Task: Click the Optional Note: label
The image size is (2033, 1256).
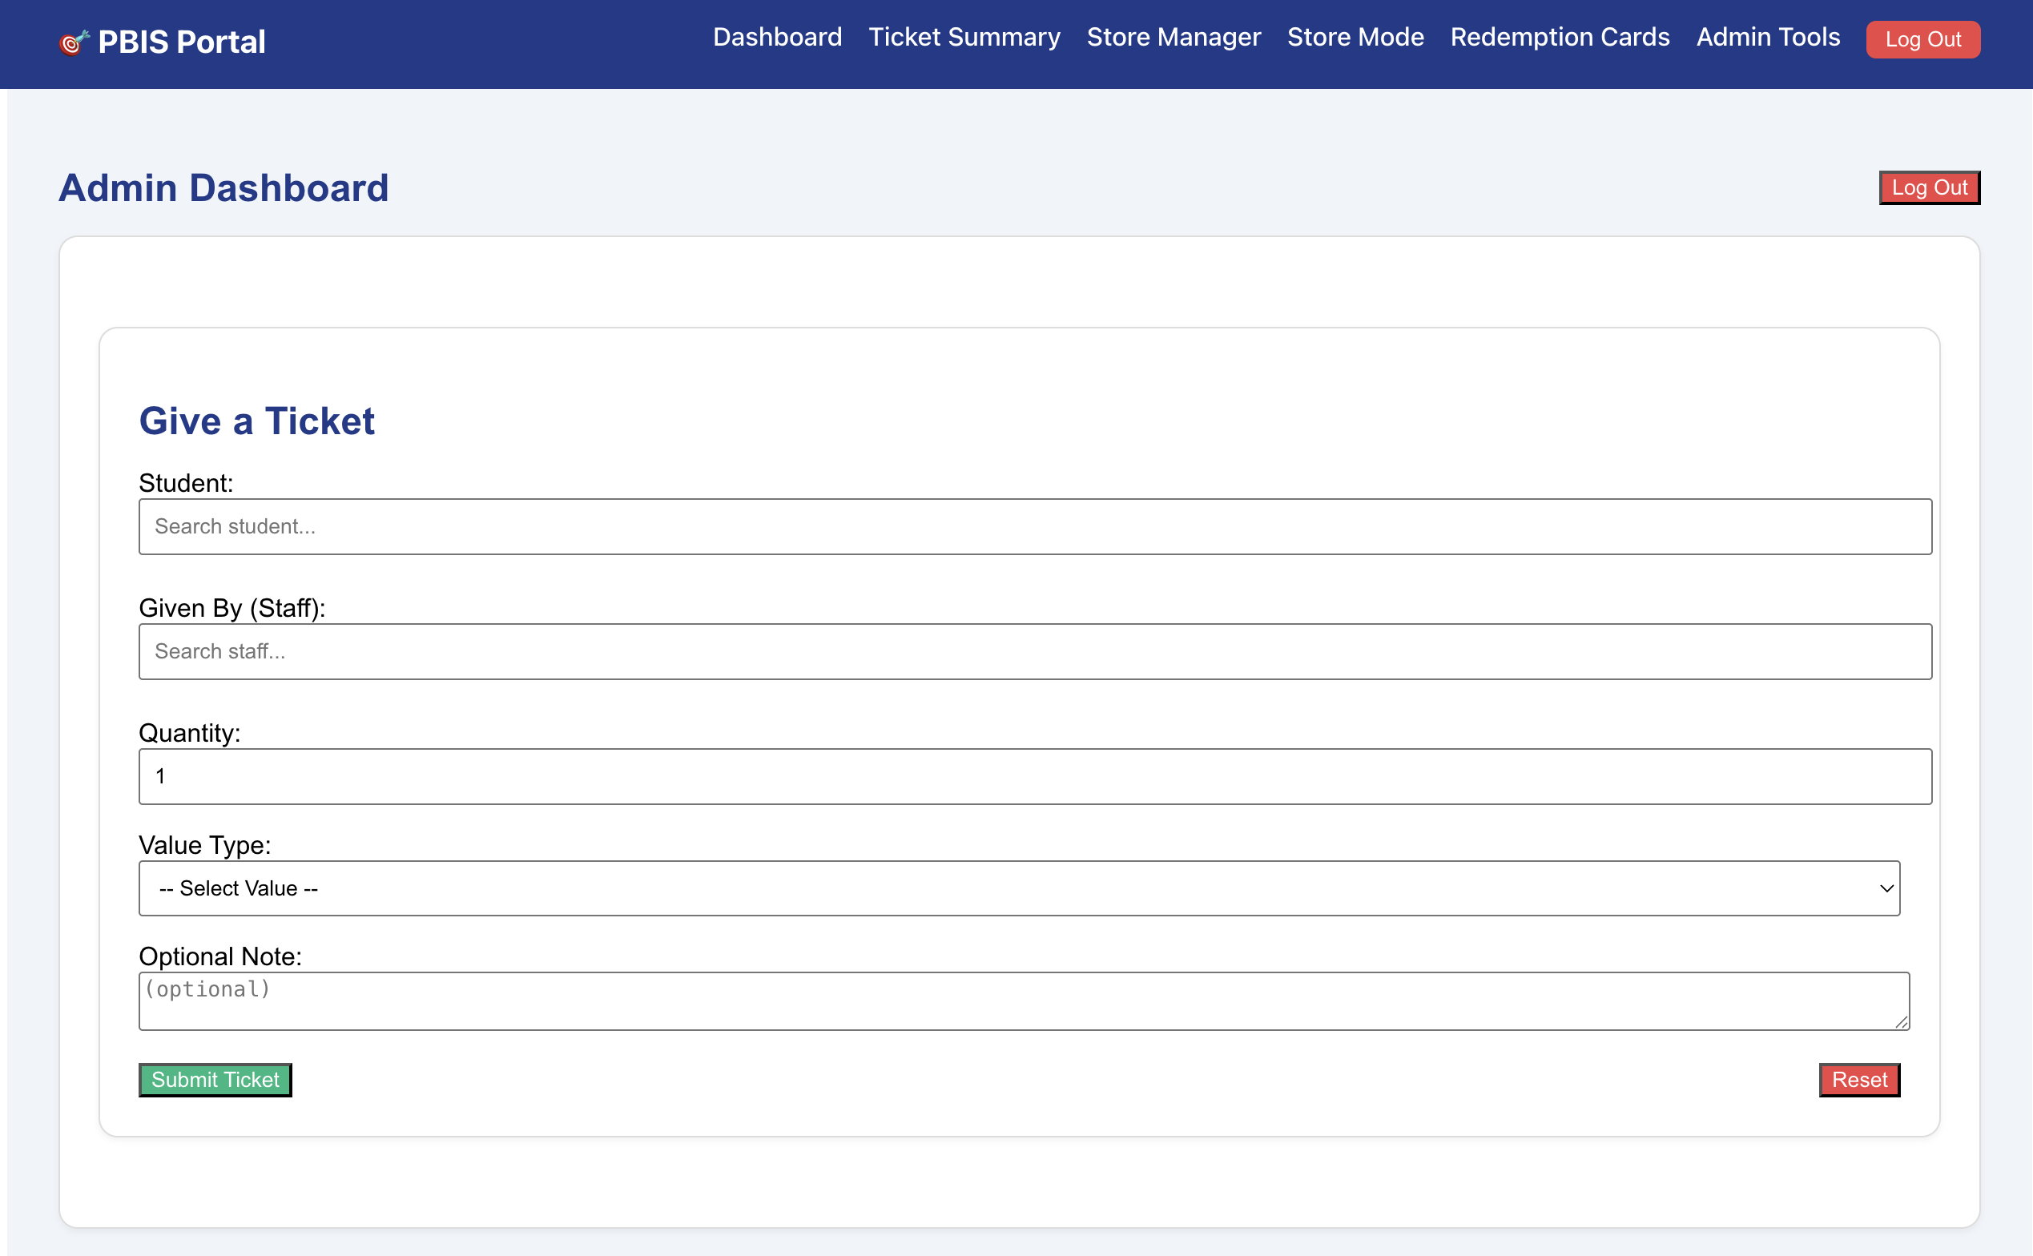Action: [x=220, y=956]
